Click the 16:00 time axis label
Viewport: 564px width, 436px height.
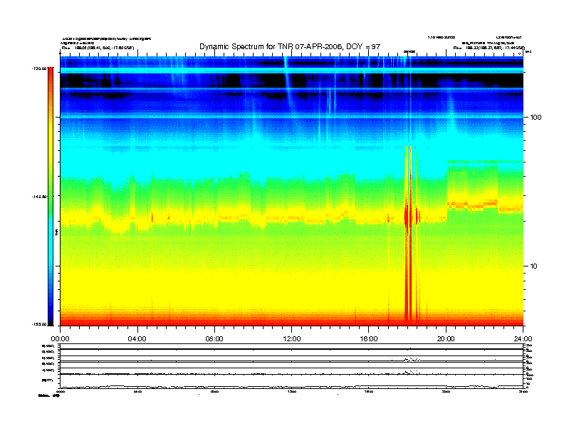pyautogui.click(x=369, y=339)
